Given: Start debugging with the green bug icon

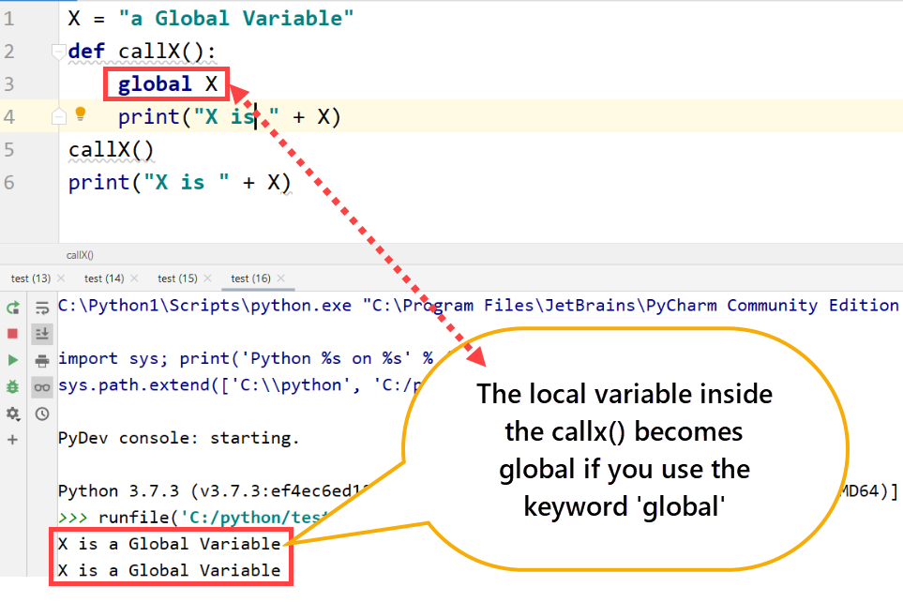Looking at the screenshot, I should coord(13,386).
